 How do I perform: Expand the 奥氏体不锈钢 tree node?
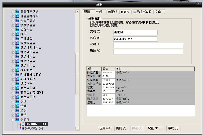[13, 12]
